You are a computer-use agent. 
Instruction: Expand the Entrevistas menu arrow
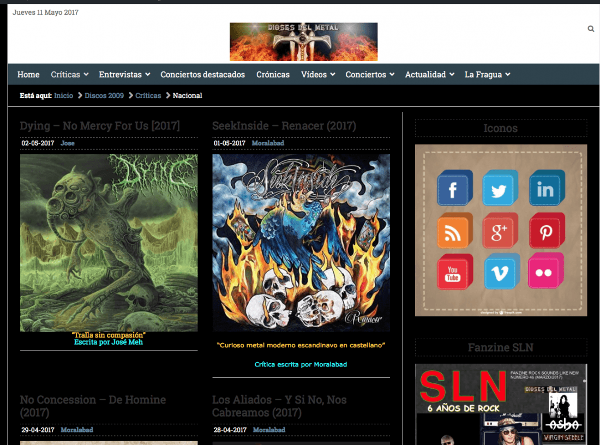(148, 74)
